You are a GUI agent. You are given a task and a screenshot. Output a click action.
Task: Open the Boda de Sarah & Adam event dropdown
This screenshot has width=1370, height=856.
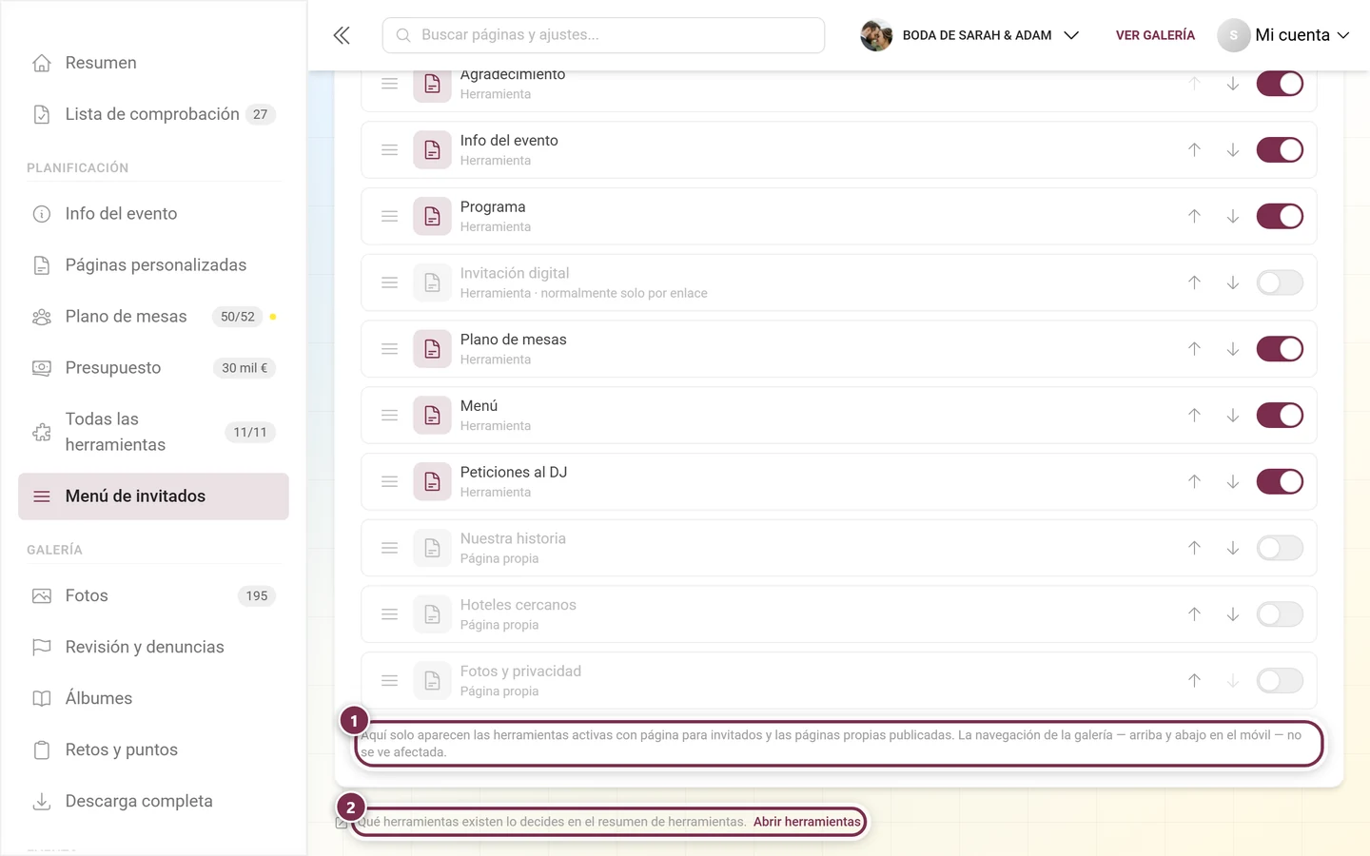point(969,35)
